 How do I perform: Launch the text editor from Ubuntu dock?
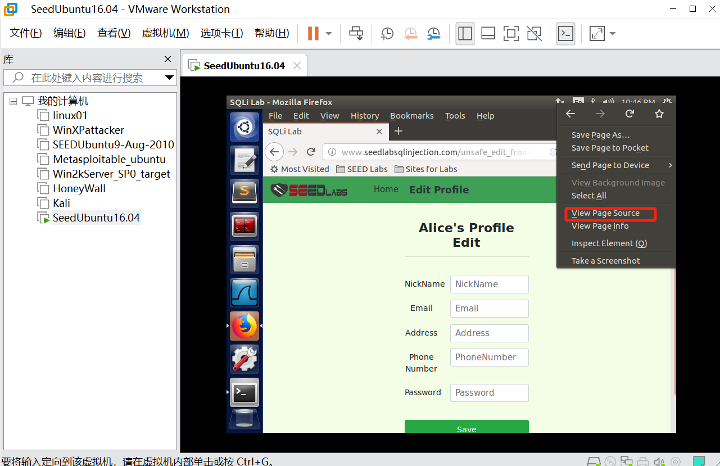[244, 159]
